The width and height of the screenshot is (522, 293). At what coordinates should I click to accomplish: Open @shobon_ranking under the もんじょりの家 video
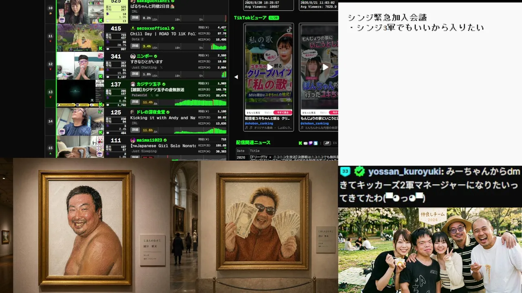[x=314, y=123]
